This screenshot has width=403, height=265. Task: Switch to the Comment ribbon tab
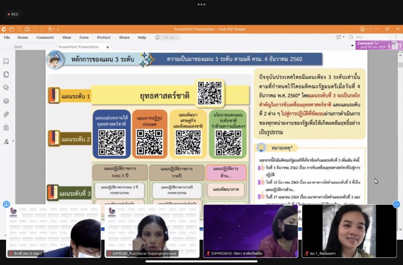(45, 37)
